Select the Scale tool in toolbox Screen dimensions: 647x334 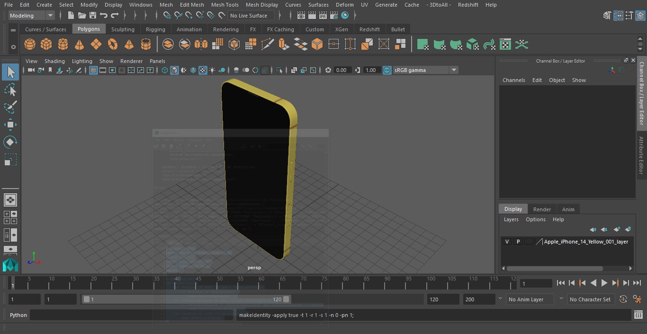click(10, 160)
